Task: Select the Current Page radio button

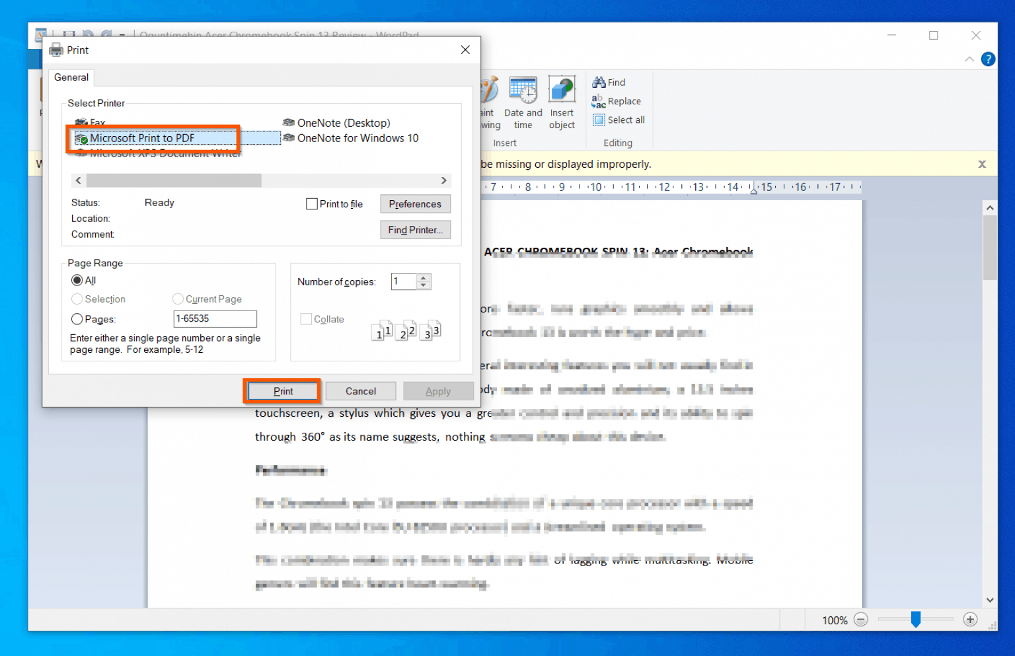Action: pyautogui.click(x=177, y=299)
